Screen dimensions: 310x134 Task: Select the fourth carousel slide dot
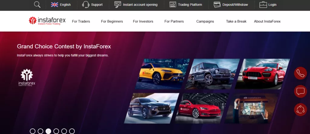pos(56,131)
